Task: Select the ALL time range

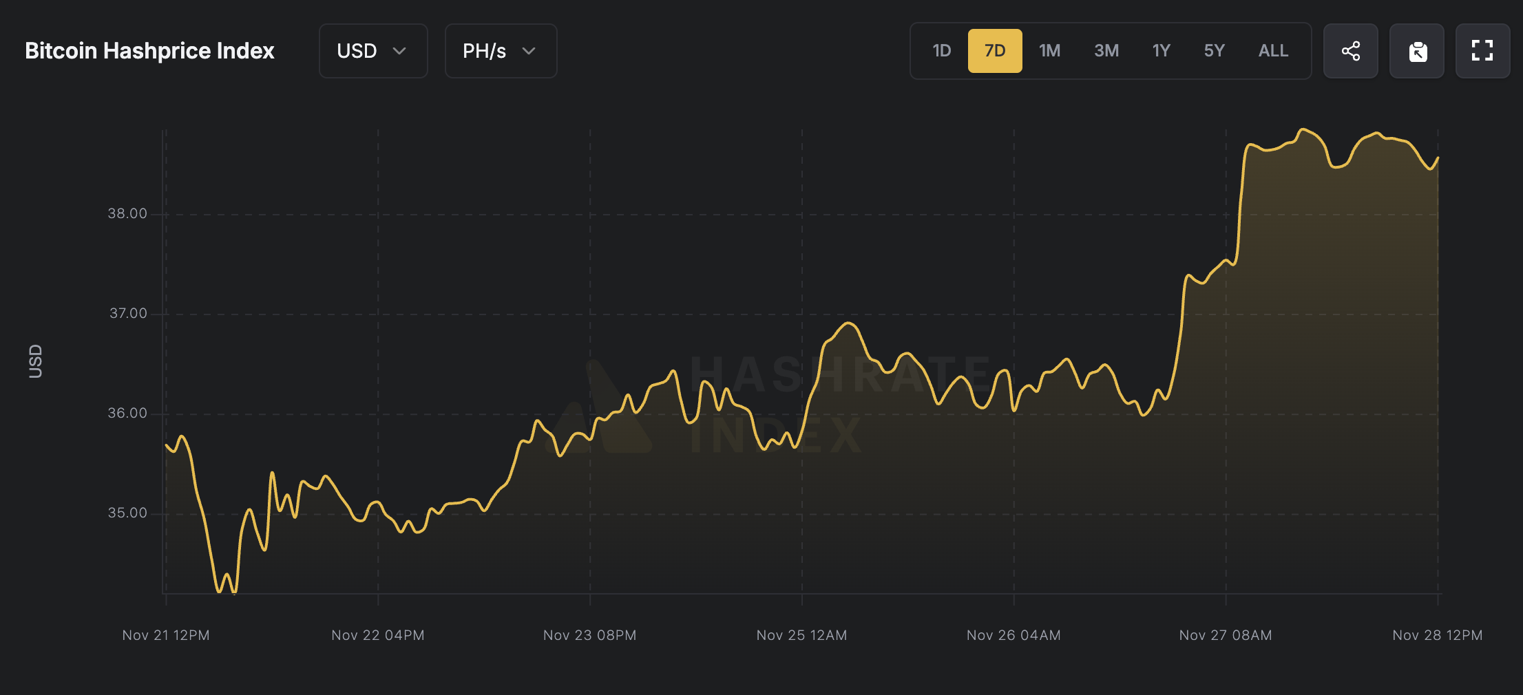Action: click(1273, 51)
